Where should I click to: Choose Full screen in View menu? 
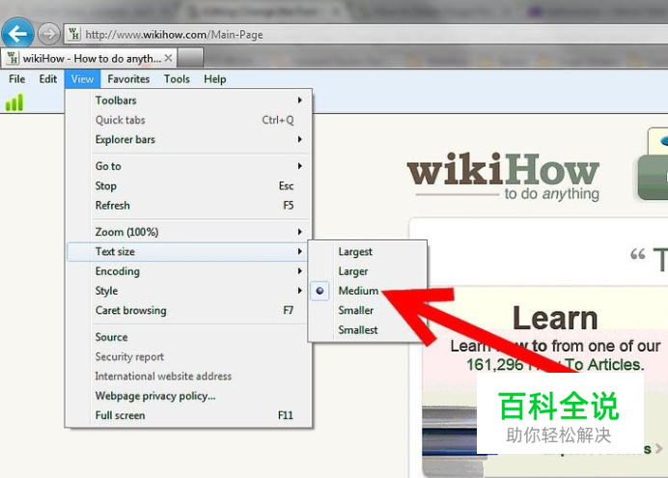click(x=189, y=416)
